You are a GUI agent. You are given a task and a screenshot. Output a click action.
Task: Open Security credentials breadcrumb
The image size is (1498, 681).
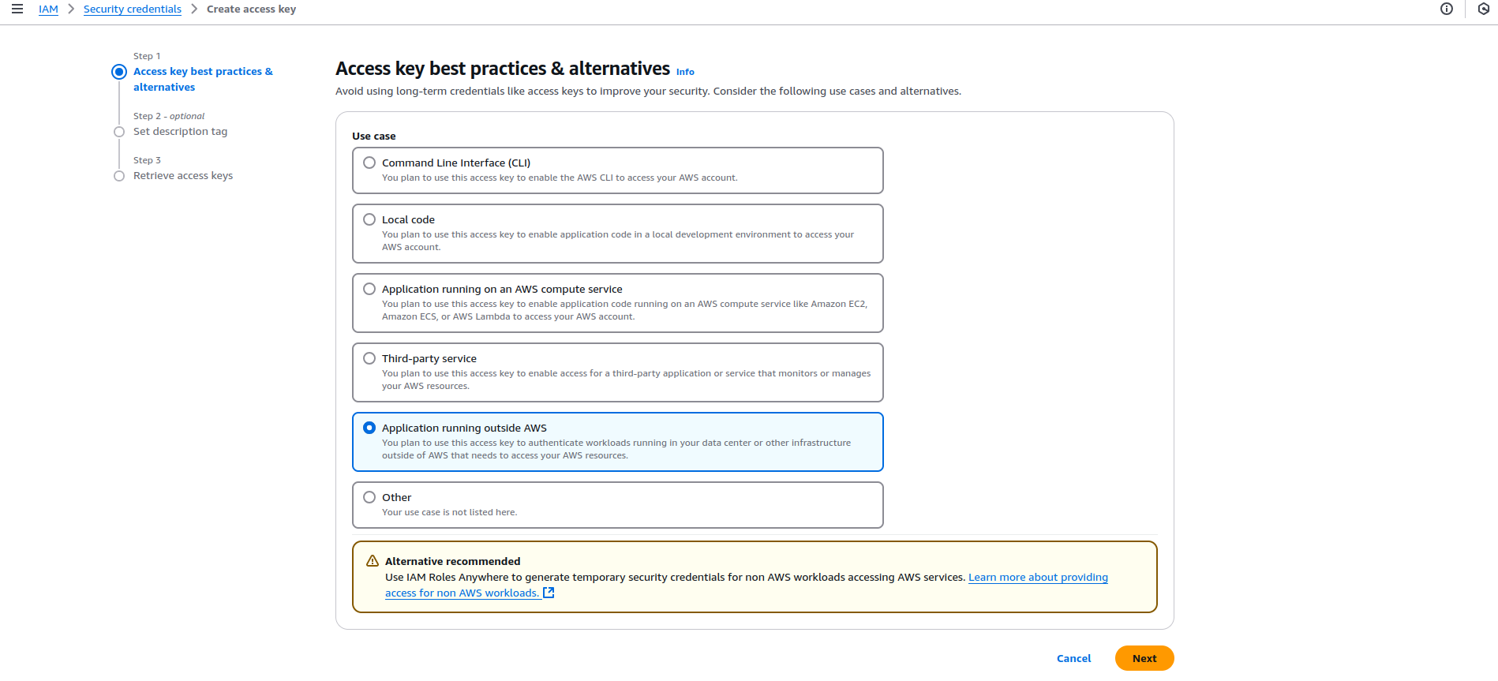(x=133, y=9)
